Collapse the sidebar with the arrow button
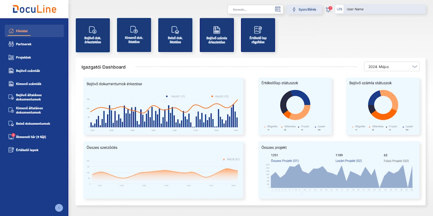The height and width of the screenshot is (216, 433). pos(59,208)
